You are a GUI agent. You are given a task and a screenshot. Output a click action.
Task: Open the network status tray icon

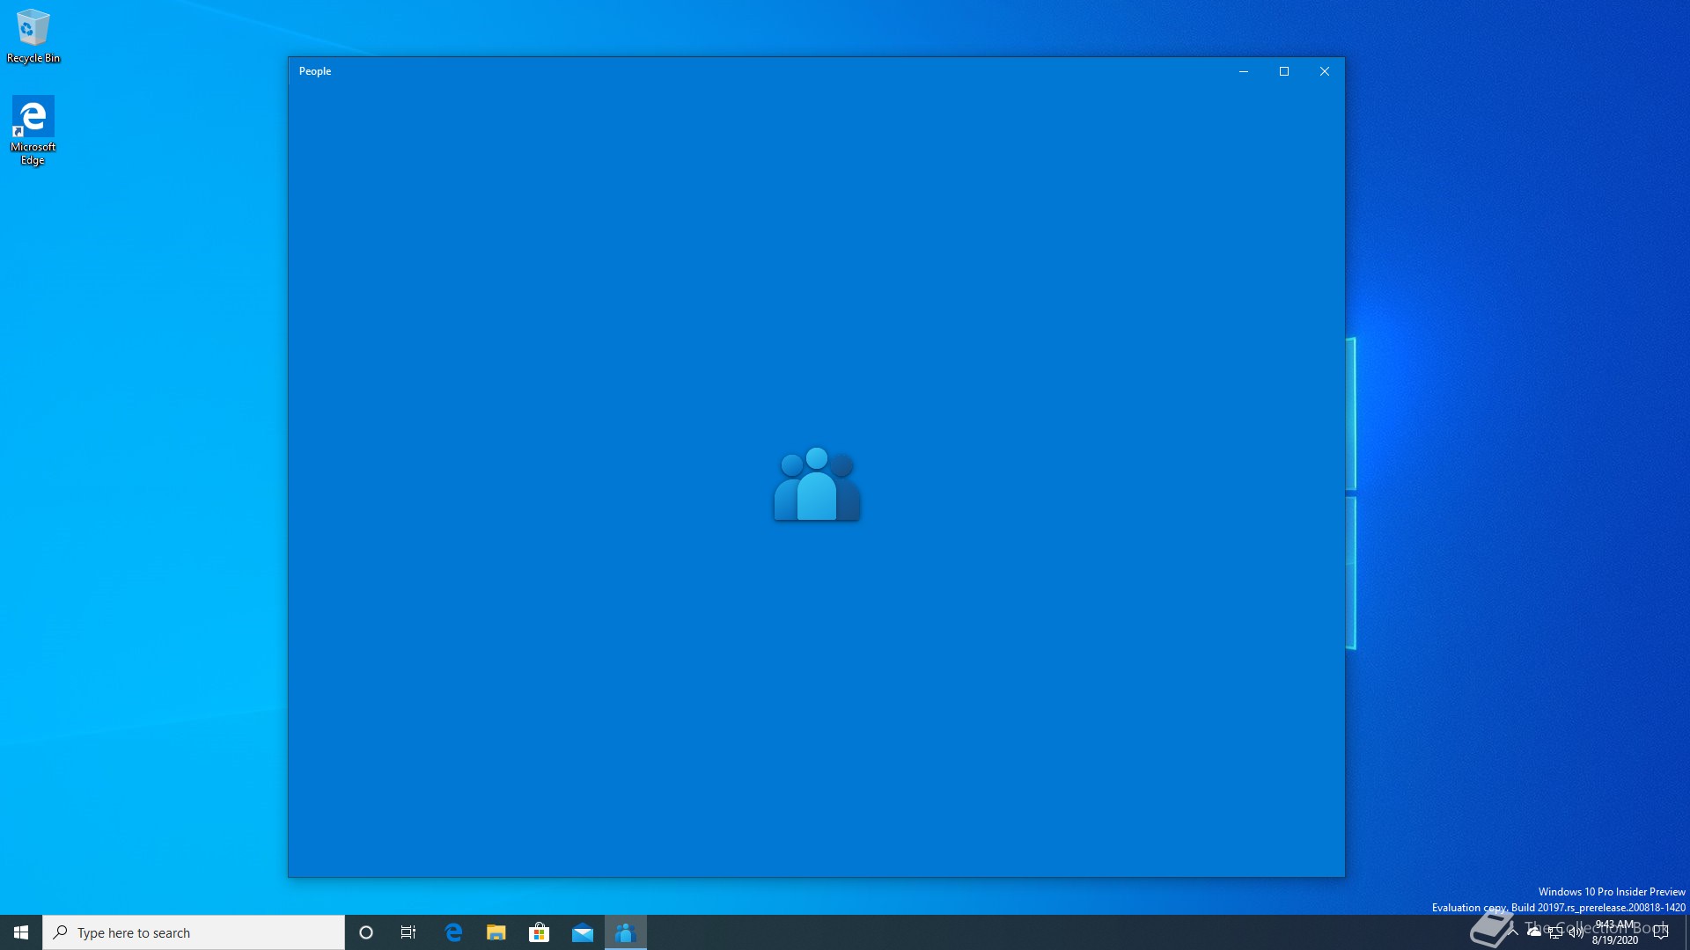(x=1555, y=933)
